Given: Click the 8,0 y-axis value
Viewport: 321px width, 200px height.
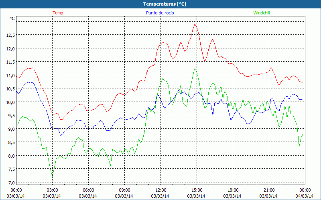Looking at the screenshot, I should (12, 156).
